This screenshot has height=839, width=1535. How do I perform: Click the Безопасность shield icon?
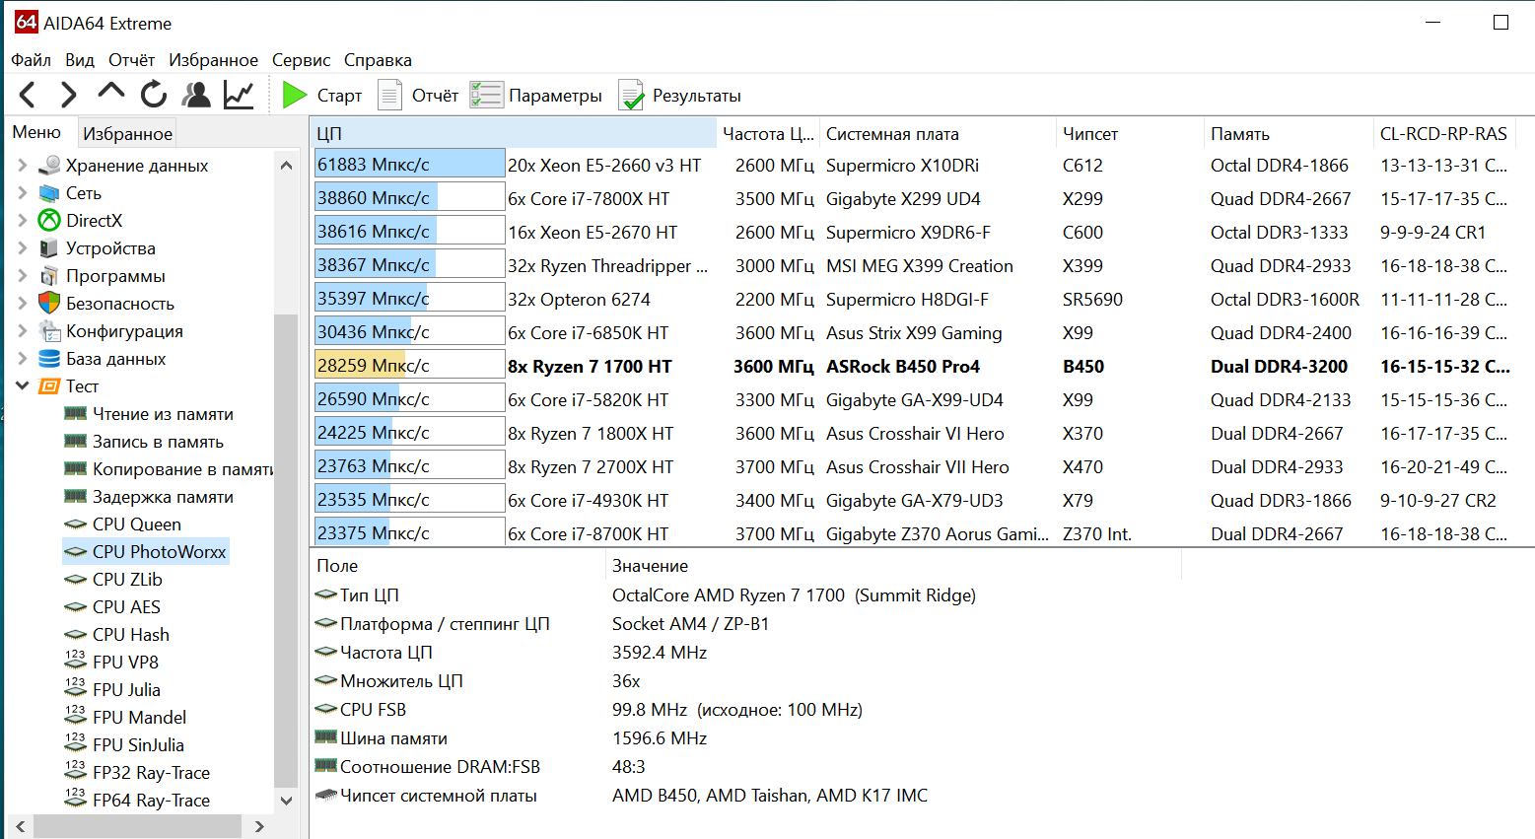click(x=49, y=304)
